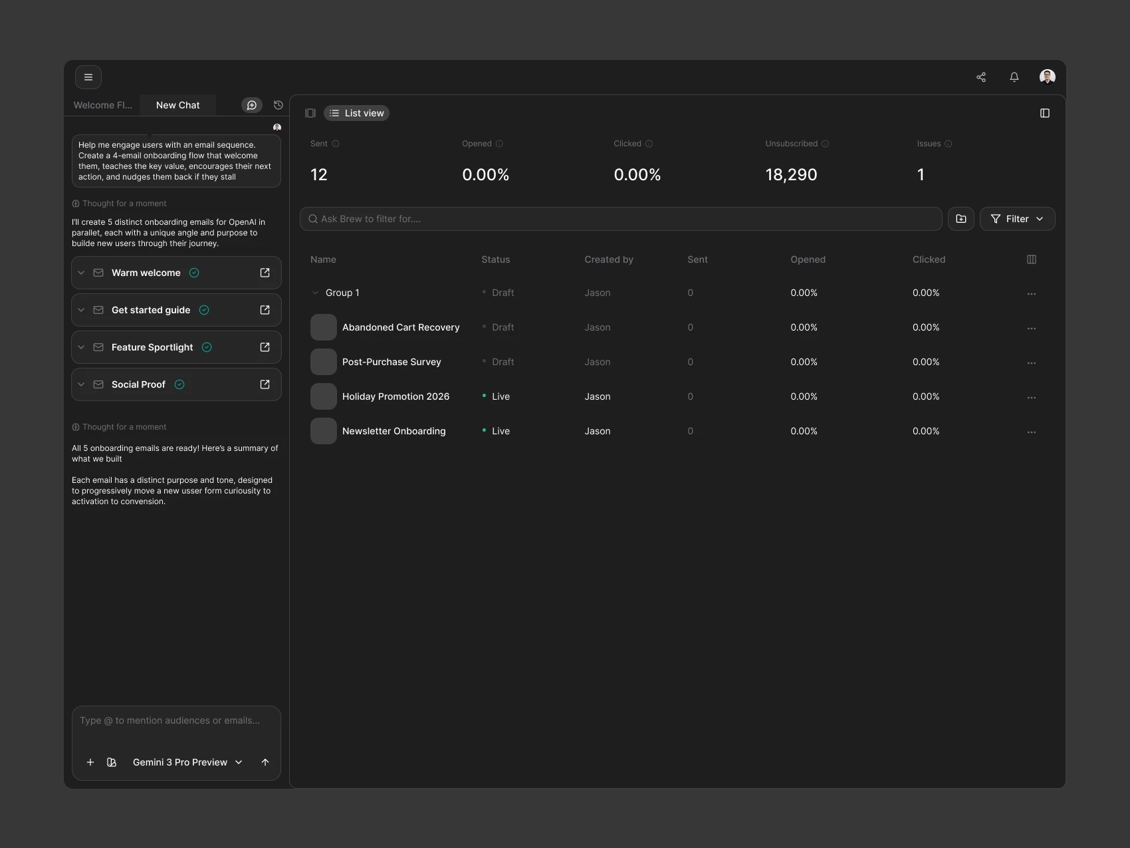Sort by Created by column header
1130x848 pixels.
(x=609, y=259)
